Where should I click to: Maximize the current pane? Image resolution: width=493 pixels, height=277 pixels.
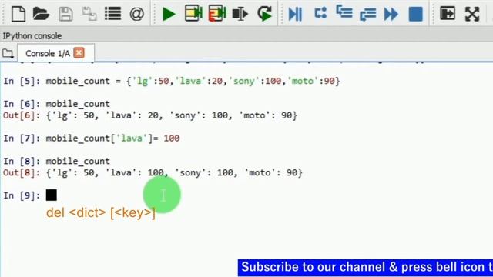click(448, 14)
